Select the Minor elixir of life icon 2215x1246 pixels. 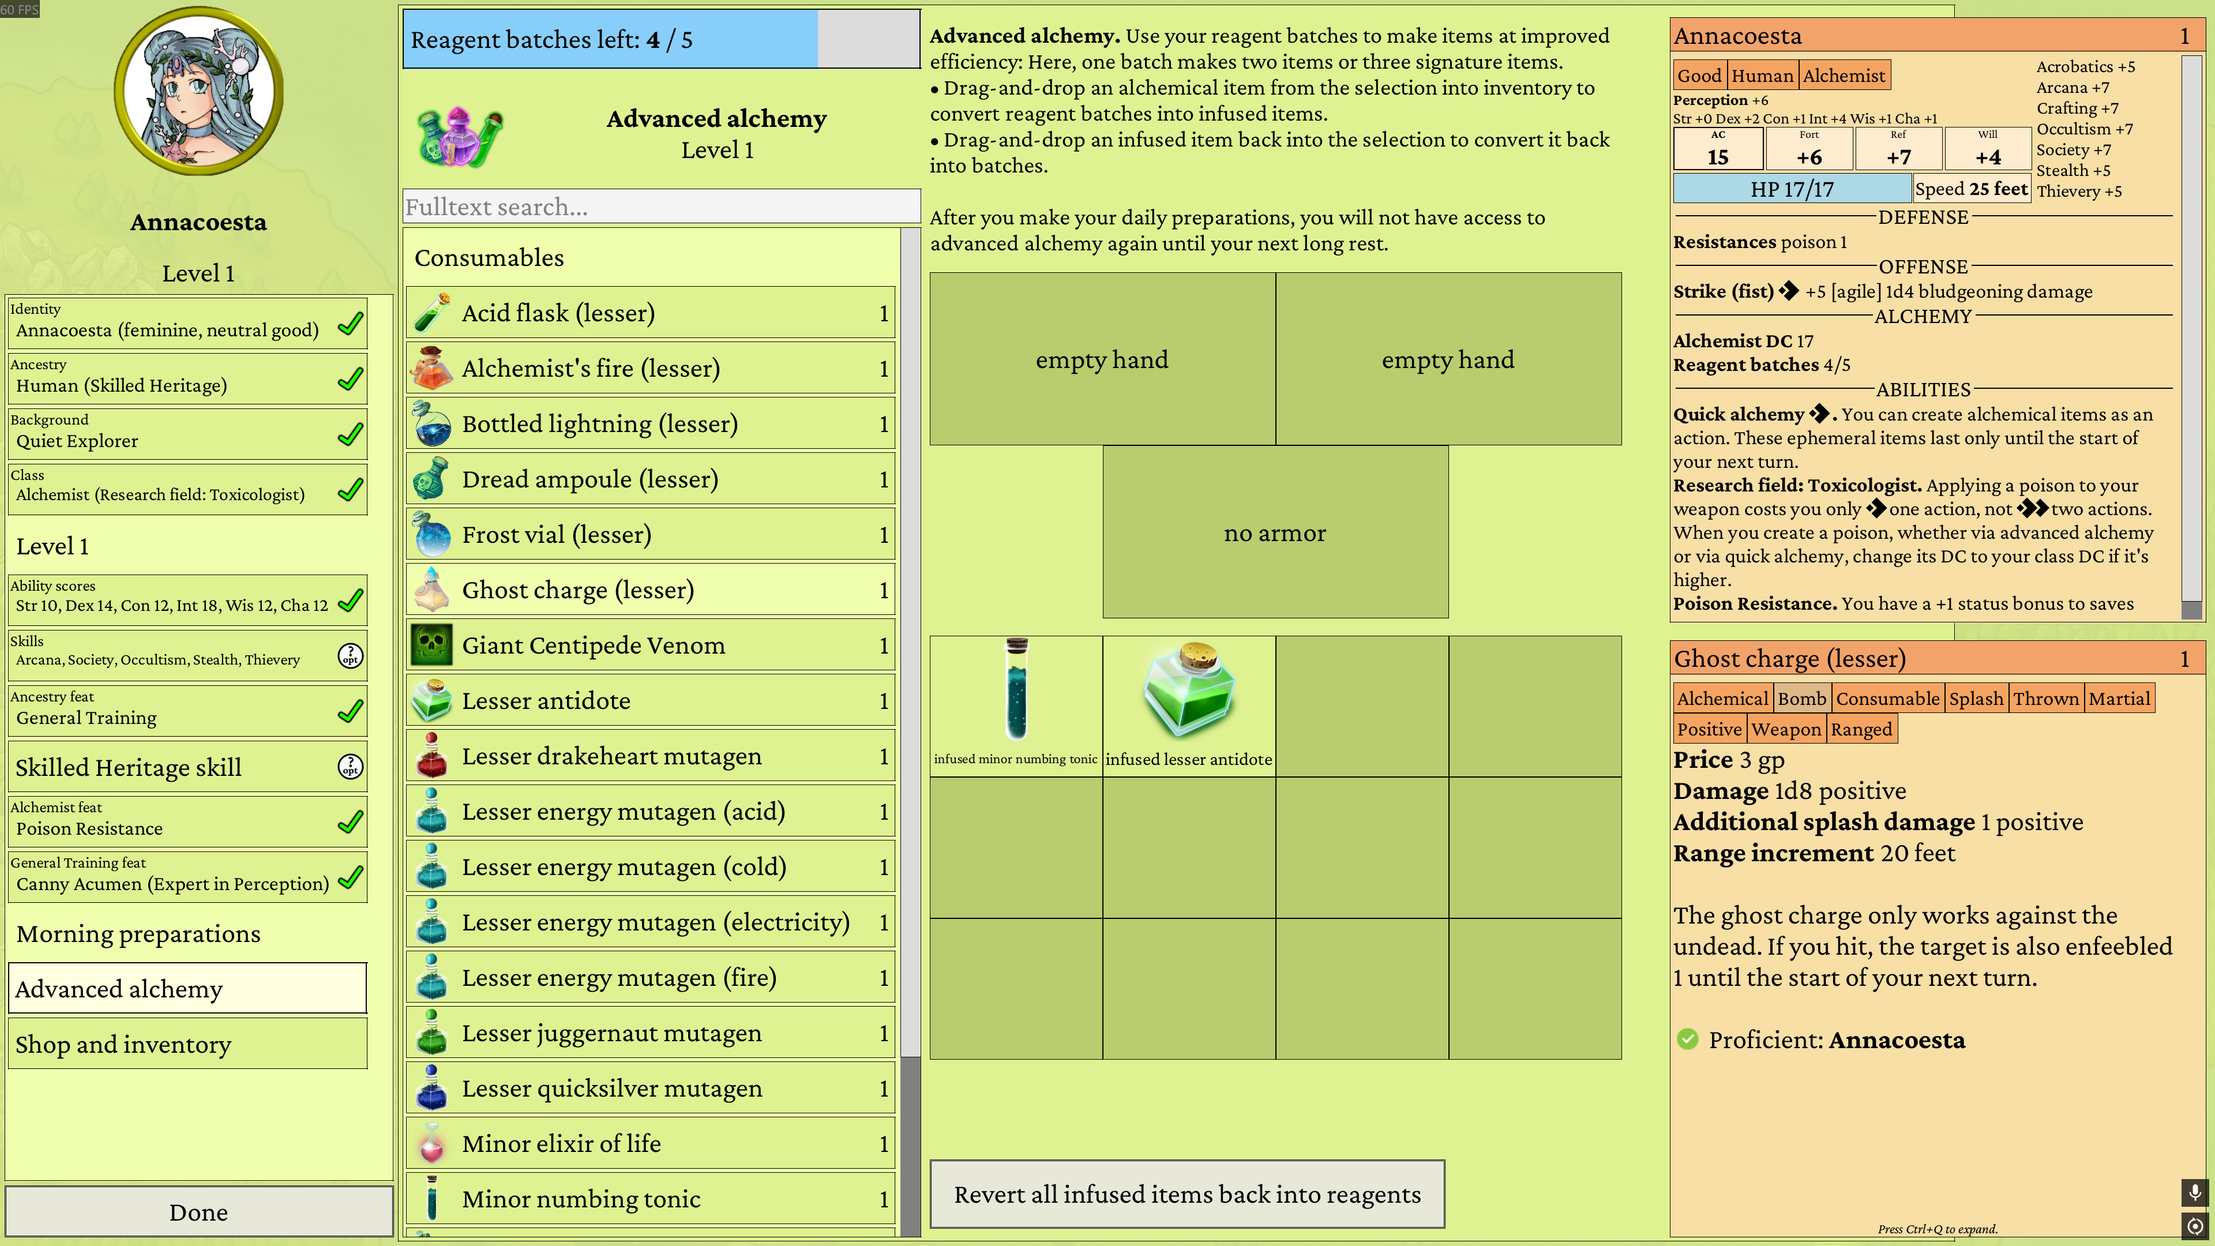[x=431, y=1144]
